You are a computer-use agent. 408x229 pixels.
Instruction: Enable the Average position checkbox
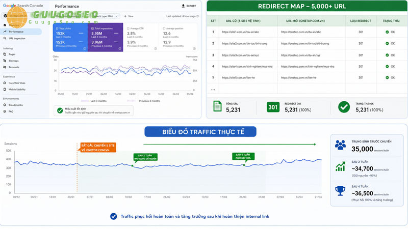[164, 28]
